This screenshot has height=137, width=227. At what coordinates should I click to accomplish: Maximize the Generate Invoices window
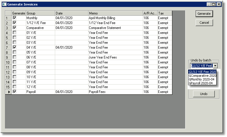pyautogui.click(x=213, y=4)
